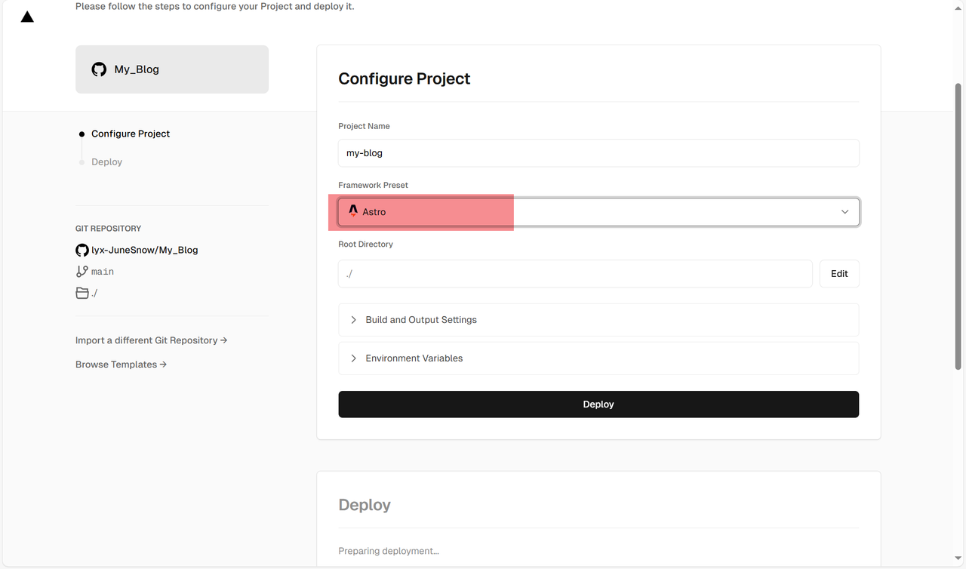This screenshot has width=966, height=569.
Task: Click the page vertical scrollbar
Action: click(x=958, y=226)
